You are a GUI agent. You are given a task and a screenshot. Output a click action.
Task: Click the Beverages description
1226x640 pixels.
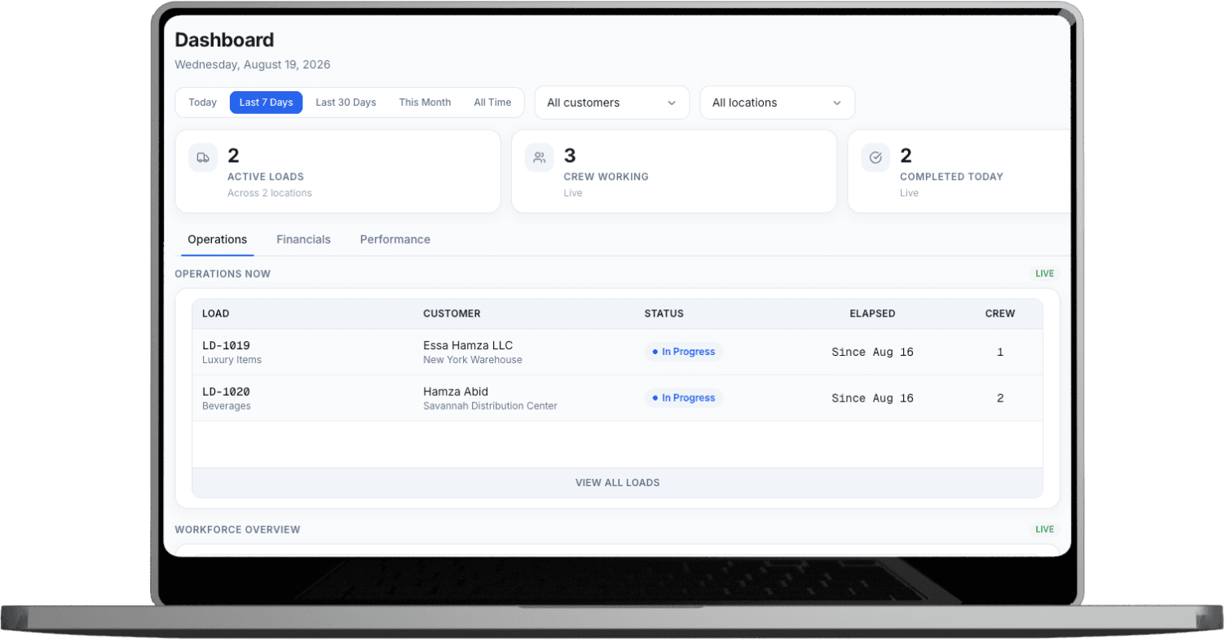point(227,406)
